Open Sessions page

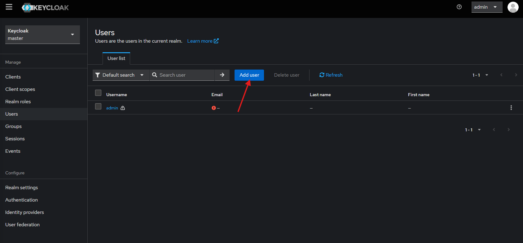point(44,139)
